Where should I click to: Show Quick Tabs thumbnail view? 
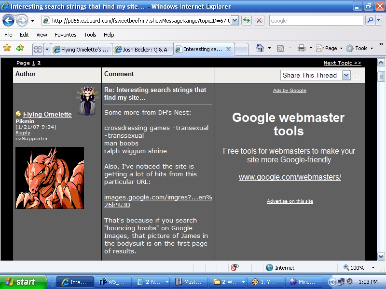pyautogui.click(x=38, y=50)
